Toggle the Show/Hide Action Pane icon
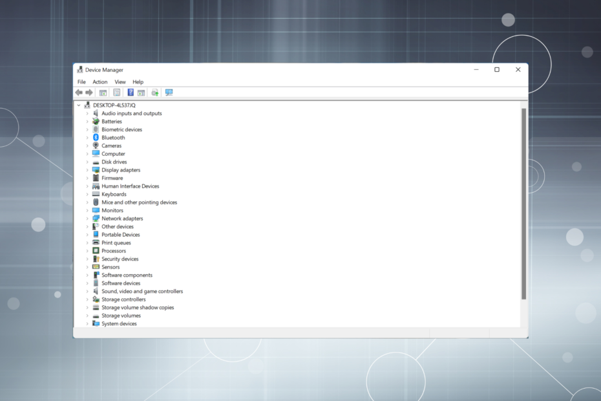 tap(141, 92)
